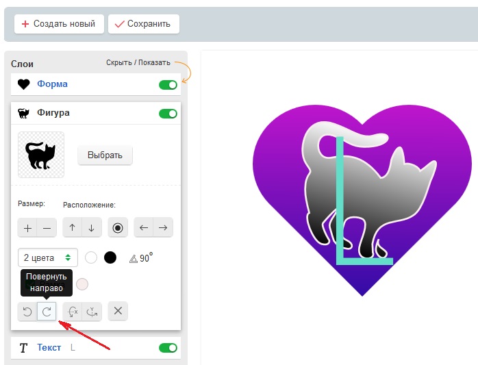Decrease figure size with minus button
Viewport: 478px width, 365px height.
pos(47,228)
